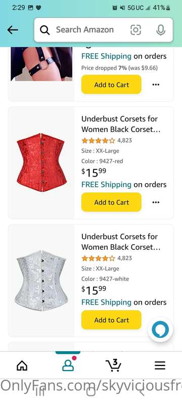Screen dimensions: 182x406
Task: Add the leg harness item to cart
Action: click(x=111, y=84)
